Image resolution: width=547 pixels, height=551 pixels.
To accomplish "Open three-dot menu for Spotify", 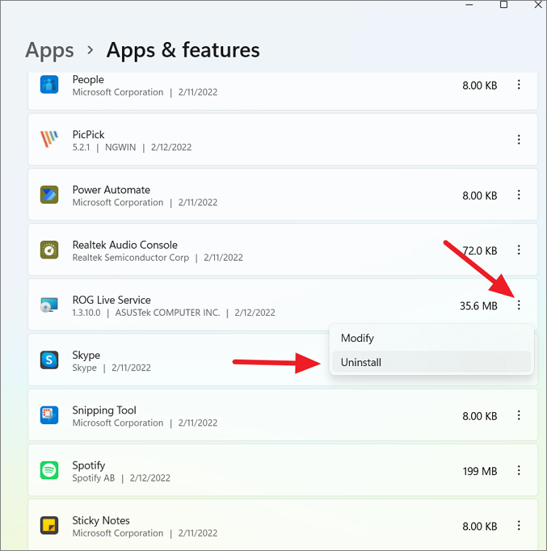I will coord(519,470).
